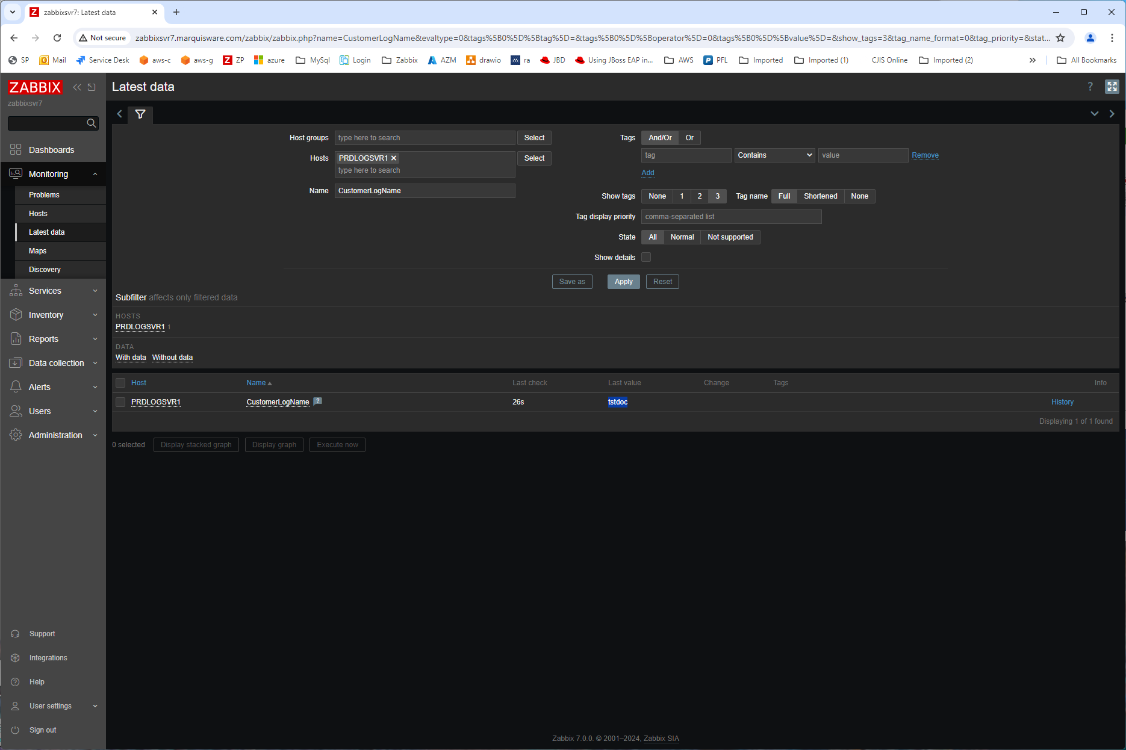Expand the Administration menu section
The image size is (1126, 750).
pos(54,435)
